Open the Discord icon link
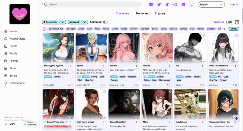This screenshot has width=243, height=131. point(183,5)
